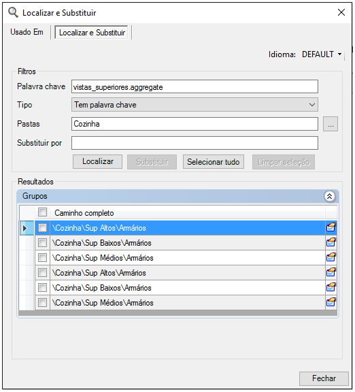Tick the checkbox on the first Sup Médios row
Viewport: 355px width, 392px height.
tap(42, 257)
